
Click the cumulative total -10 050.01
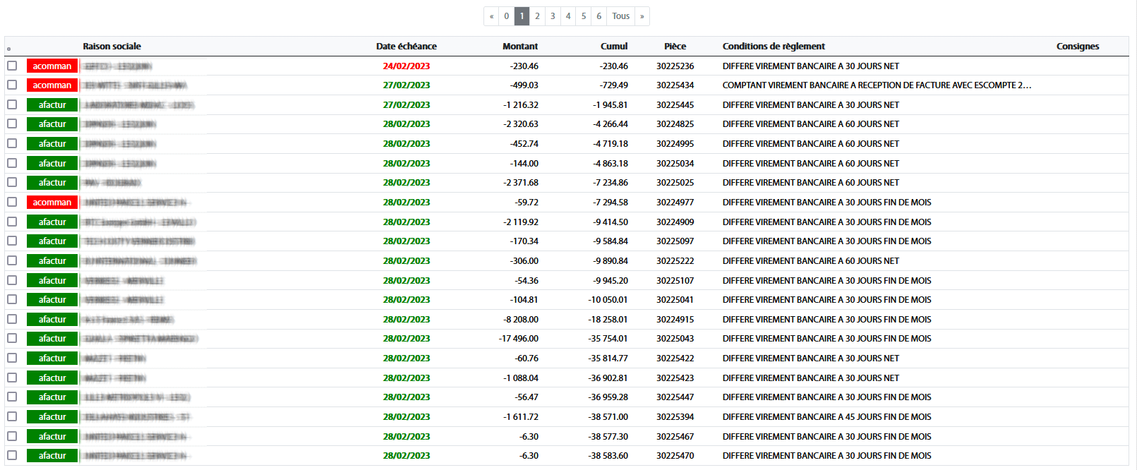(x=608, y=300)
